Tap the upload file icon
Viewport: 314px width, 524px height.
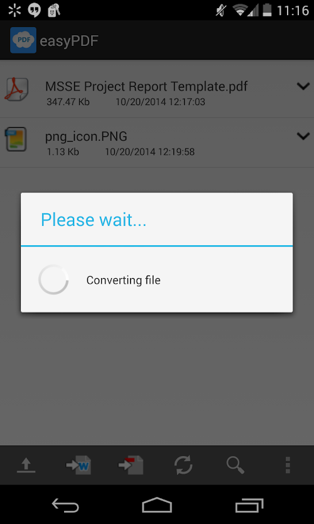26,465
